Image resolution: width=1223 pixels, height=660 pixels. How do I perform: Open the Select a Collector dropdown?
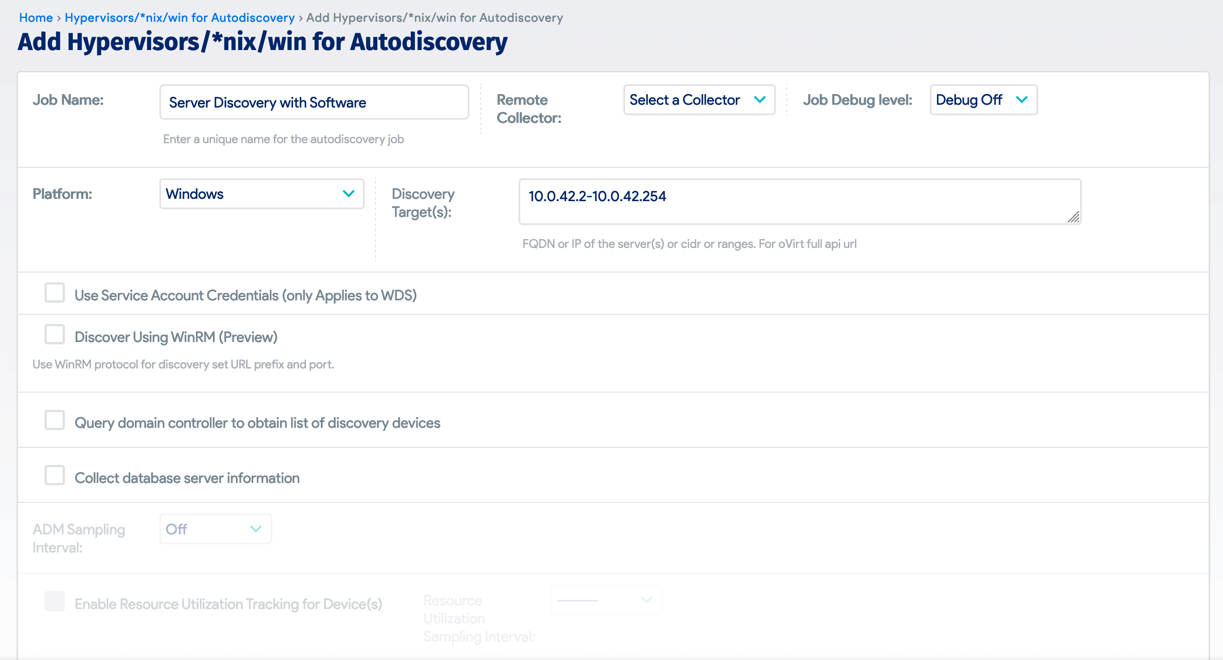(x=699, y=100)
